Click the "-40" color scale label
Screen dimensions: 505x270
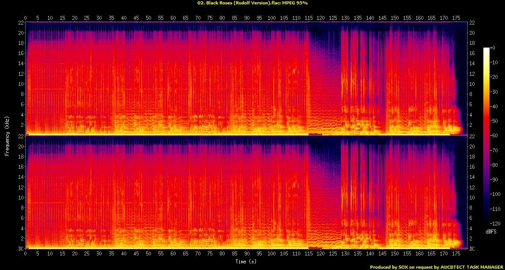coord(493,106)
